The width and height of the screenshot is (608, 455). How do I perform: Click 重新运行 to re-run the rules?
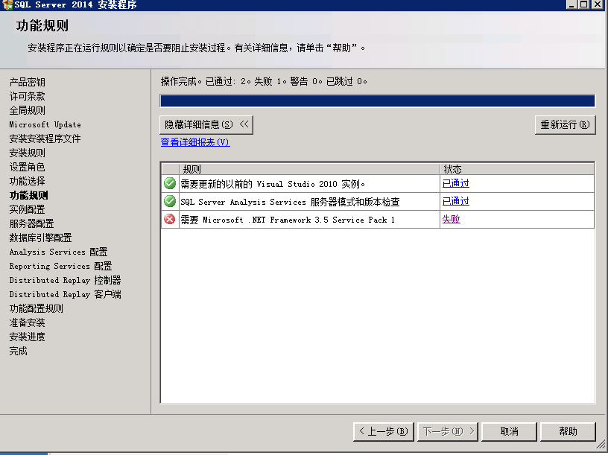pyautogui.click(x=565, y=124)
